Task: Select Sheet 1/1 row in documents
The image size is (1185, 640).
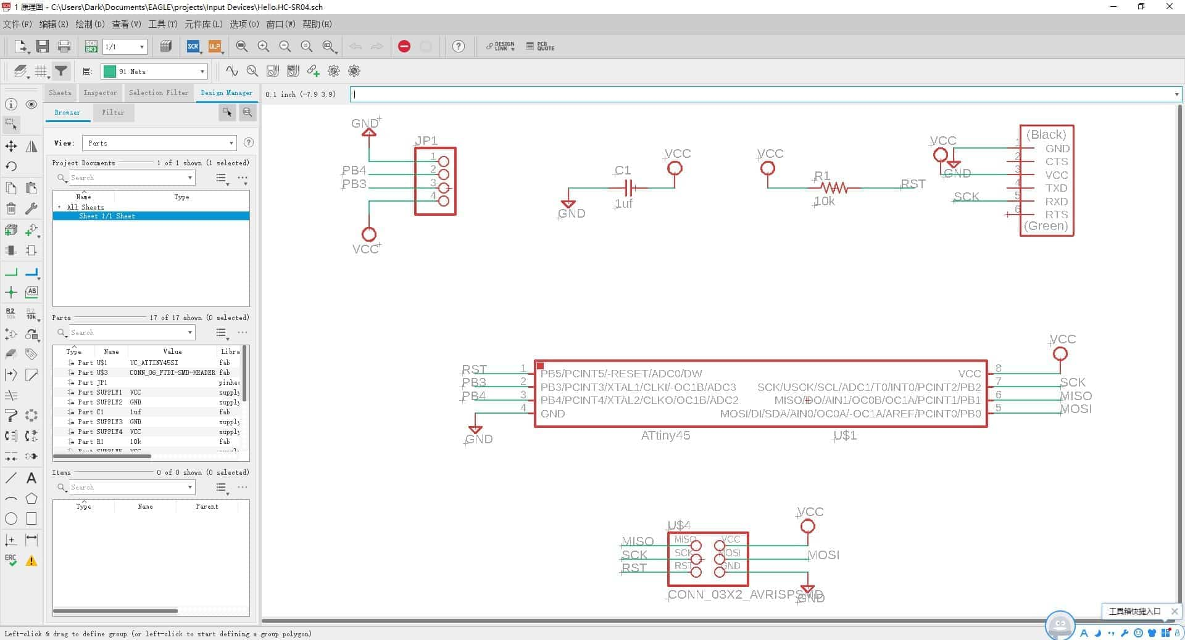Action: pyautogui.click(x=151, y=216)
